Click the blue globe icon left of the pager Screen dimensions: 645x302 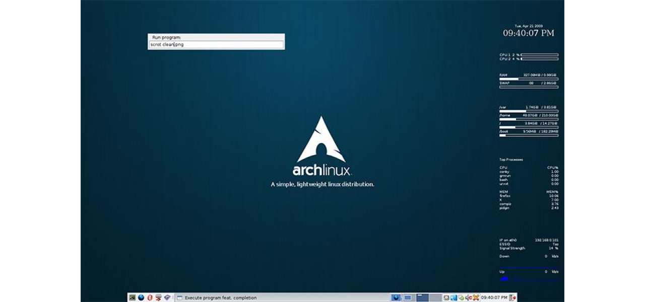pyautogui.click(x=396, y=297)
